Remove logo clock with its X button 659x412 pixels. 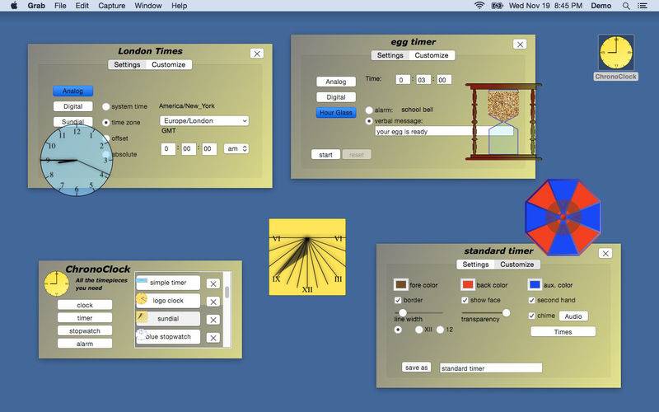213,302
